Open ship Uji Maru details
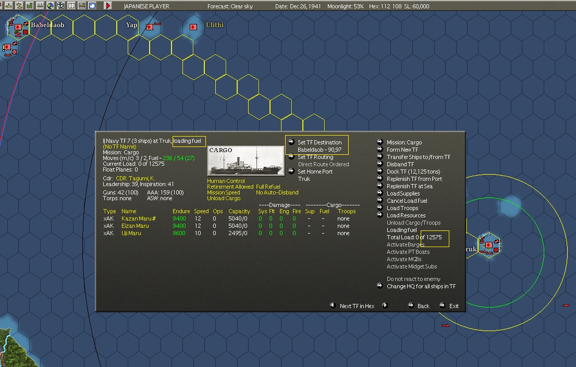 pos(131,233)
